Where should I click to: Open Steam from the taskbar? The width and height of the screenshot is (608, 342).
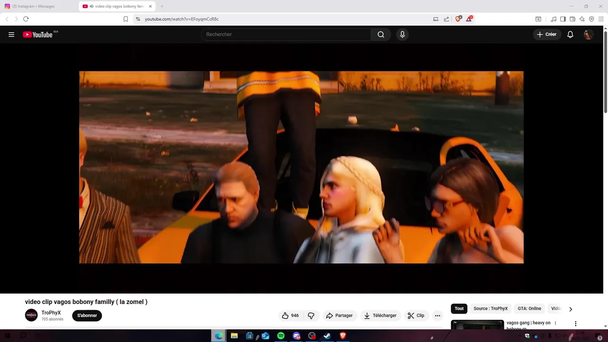click(327, 336)
